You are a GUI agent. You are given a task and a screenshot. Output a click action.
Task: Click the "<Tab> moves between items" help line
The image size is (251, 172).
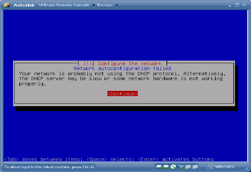[x=109, y=159]
